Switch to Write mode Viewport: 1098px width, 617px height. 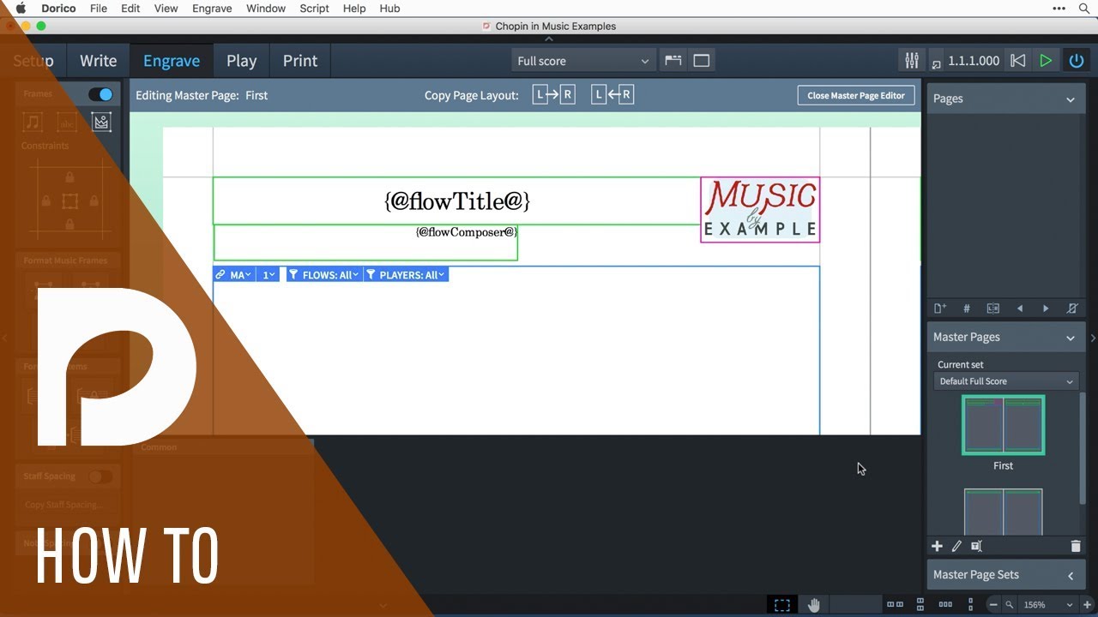[x=98, y=61]
